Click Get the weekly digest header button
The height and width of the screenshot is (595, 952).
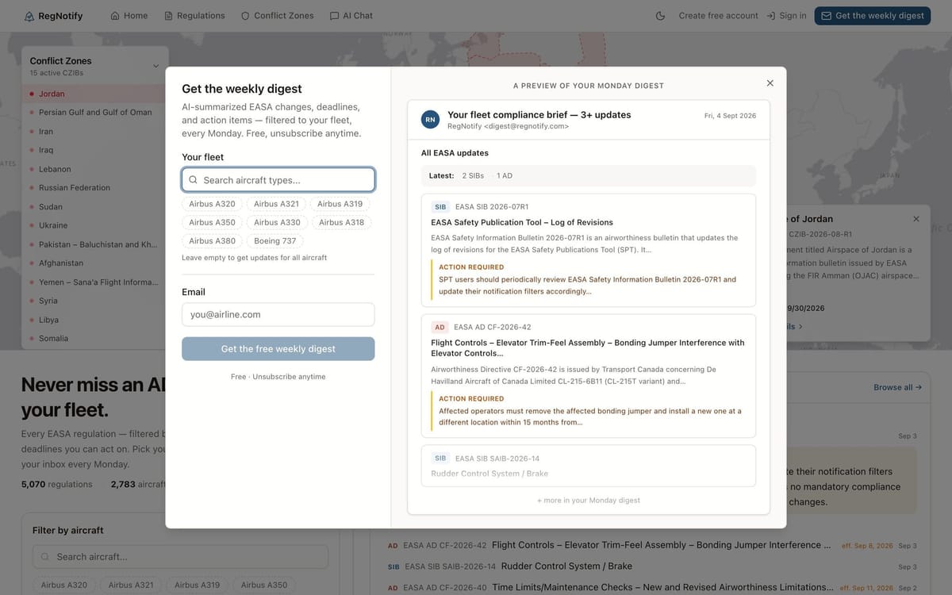tap(873, 16)
